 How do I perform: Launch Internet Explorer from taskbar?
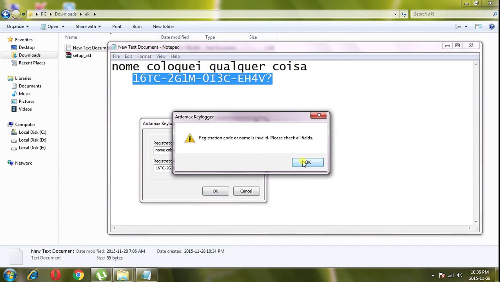point(33,275)
